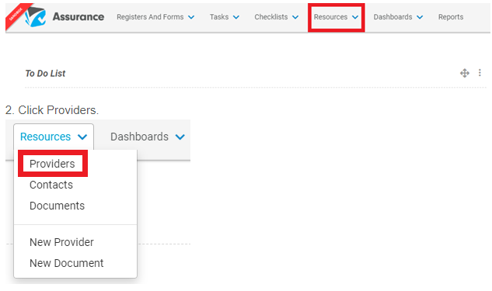Go to Reports in the top bar
Viewport: 492px width, 291px height.
point(451,17)
